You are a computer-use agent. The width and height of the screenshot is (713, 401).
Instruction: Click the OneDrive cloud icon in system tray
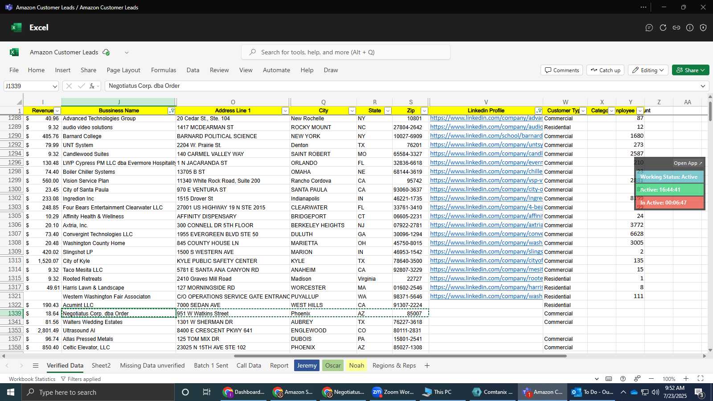(634, 392)
